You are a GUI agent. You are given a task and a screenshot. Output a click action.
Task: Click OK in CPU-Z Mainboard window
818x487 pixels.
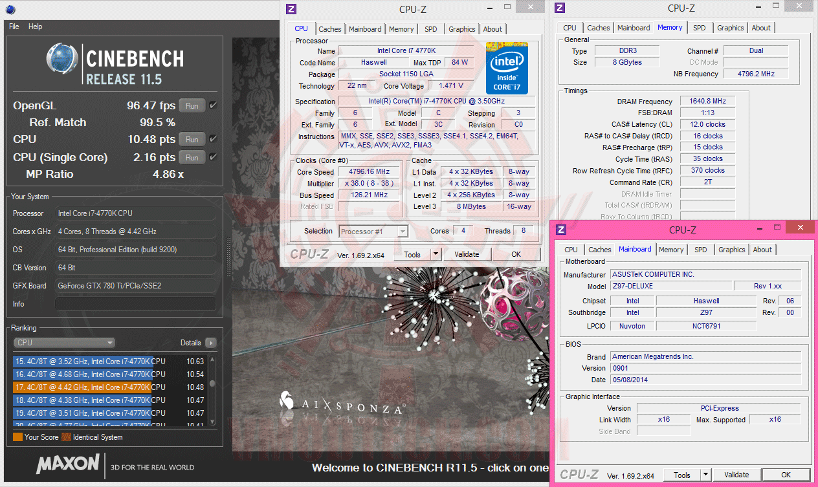[x=786, y=475]
